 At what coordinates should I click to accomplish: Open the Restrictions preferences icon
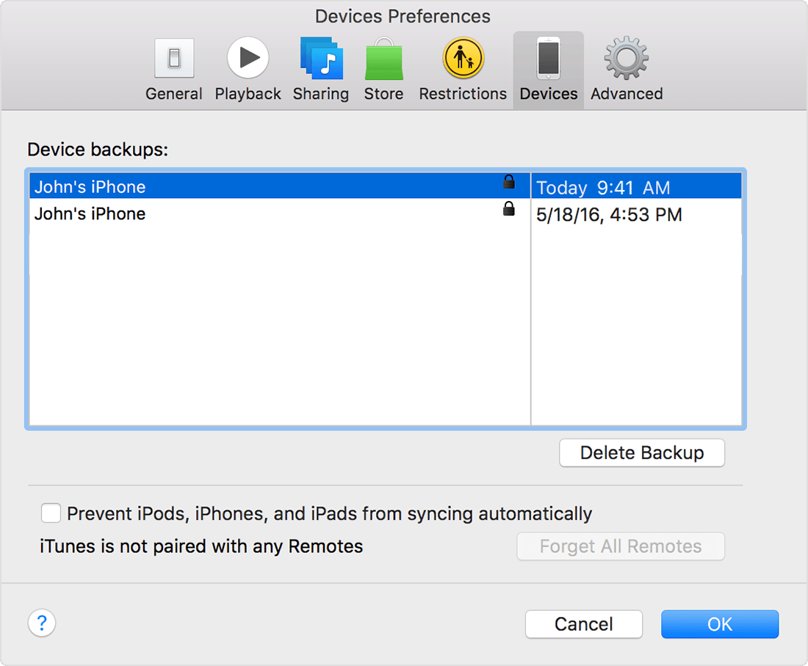[462, 59]
